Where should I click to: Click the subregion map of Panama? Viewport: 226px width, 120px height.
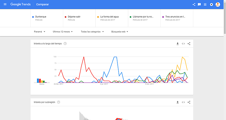click(104, 116)
